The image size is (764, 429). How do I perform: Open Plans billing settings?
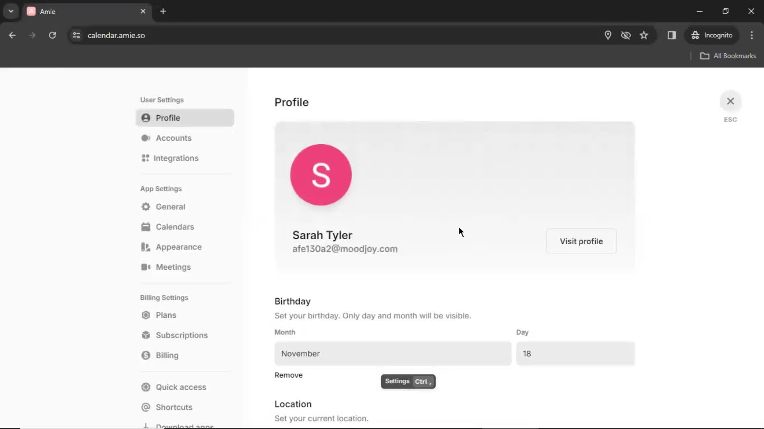tap(166, 315)
